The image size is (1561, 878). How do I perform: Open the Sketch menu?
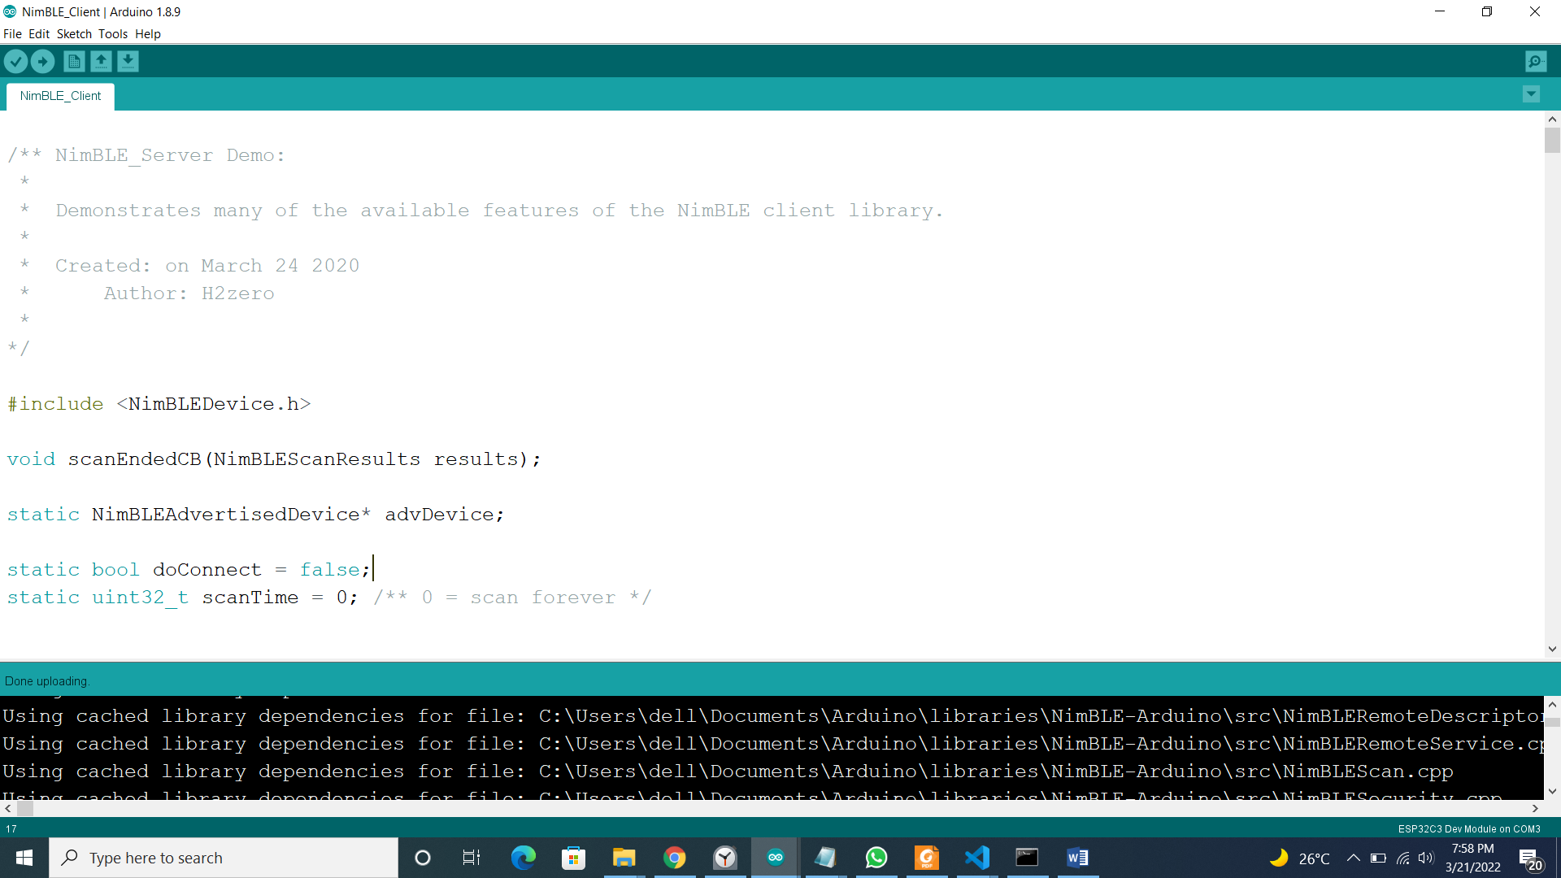coord(74,34)
